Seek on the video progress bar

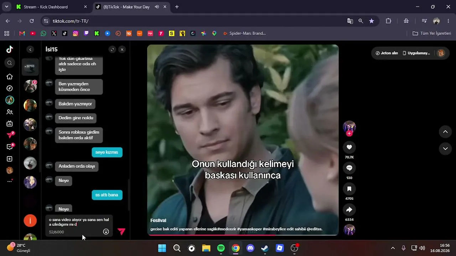tap(243, 235)
